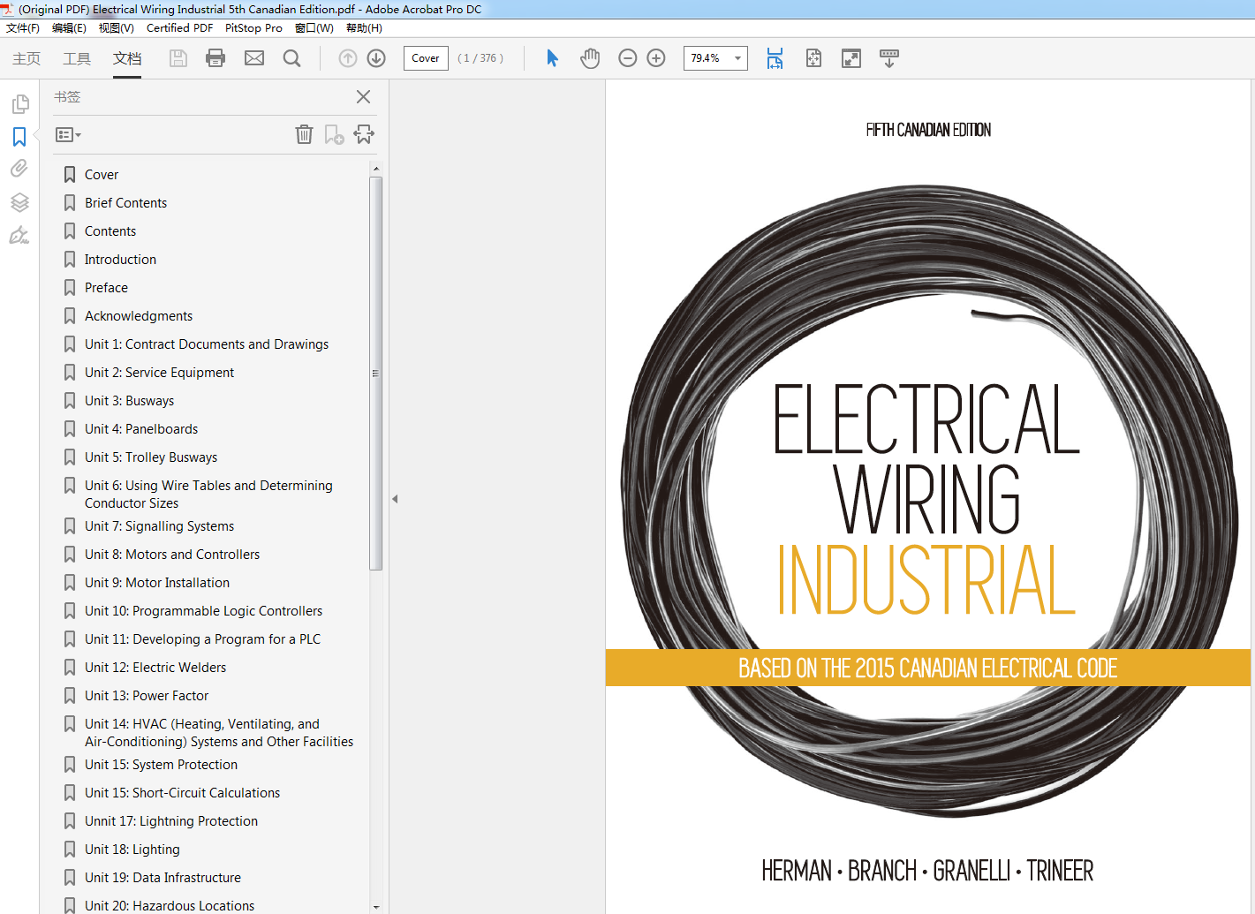This screenshot has height=914, width=1255.
Task: Click the bookmarks scrollbar down arrow
Action: click(x=376, y=907)
